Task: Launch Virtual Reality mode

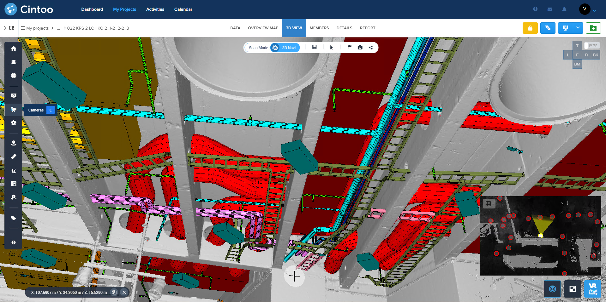Action: [x=593, y=289]
